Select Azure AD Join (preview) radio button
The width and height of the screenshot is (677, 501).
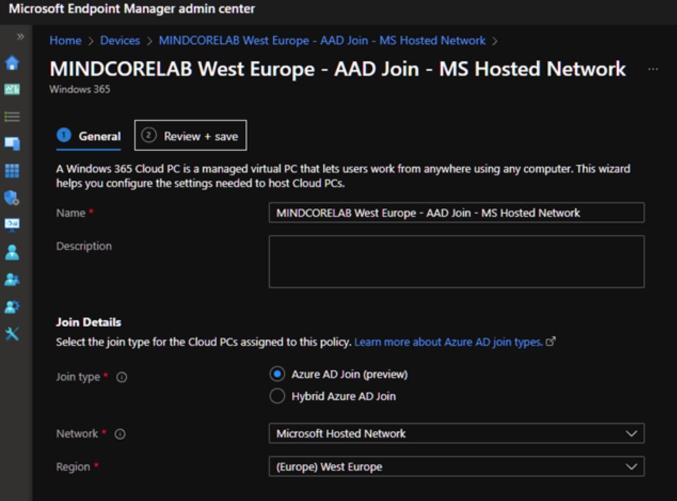pyautogui.click(x=277, y=374)
